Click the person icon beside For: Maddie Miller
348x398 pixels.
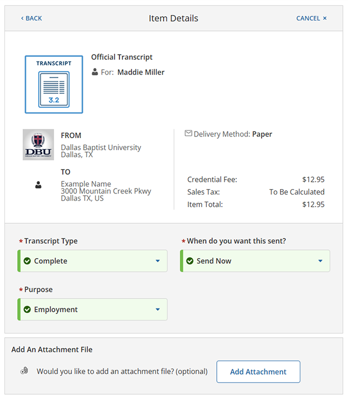point(95,72)
